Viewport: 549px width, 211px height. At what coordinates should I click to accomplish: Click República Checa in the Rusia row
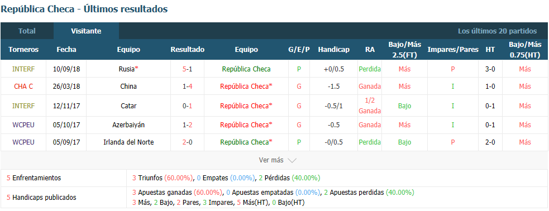tap(246, 69)
